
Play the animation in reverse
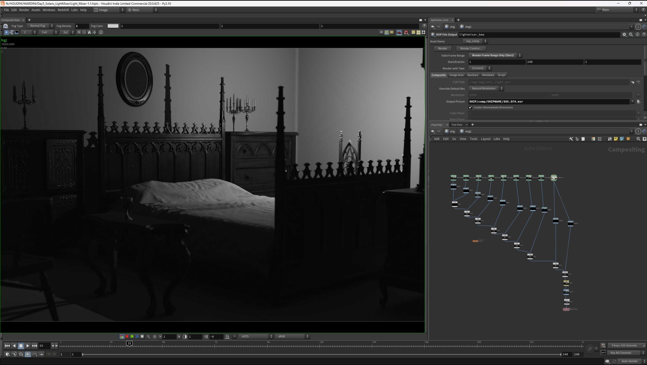(14, 346)
